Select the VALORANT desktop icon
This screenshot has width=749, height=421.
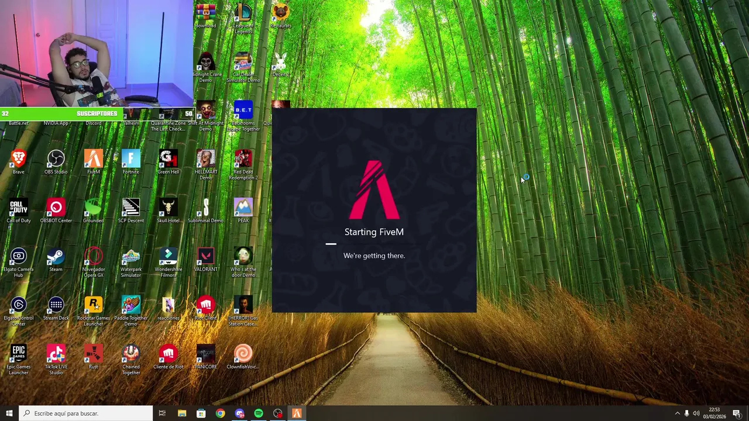205,260
